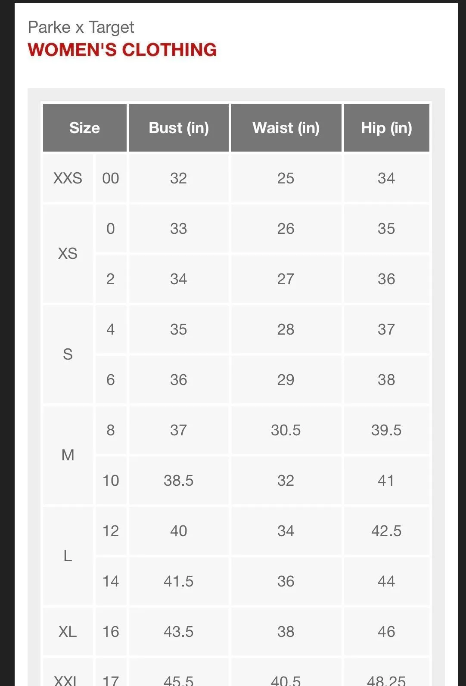The image size is (466, 686).
Task: Click the WOMEN'S CLOTHING heading
Action: pyautogui.click(x=122, y=50)
